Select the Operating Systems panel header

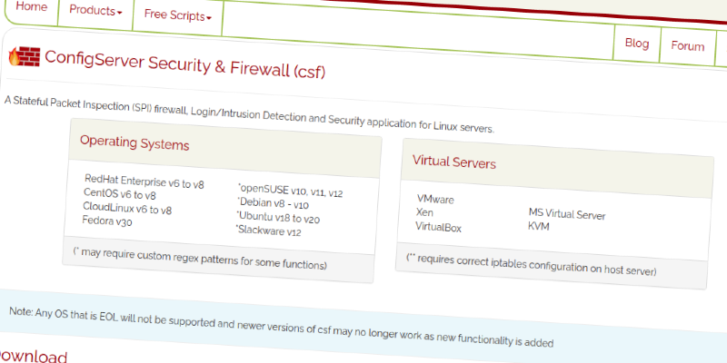(x=134, y=143)
